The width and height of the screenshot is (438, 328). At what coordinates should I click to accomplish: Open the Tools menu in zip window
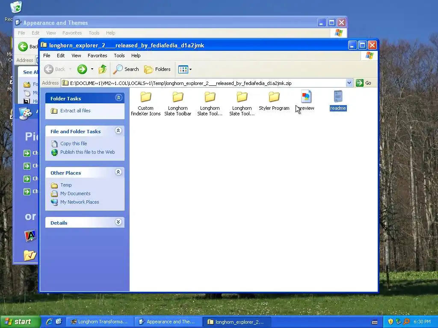(119, 56)
